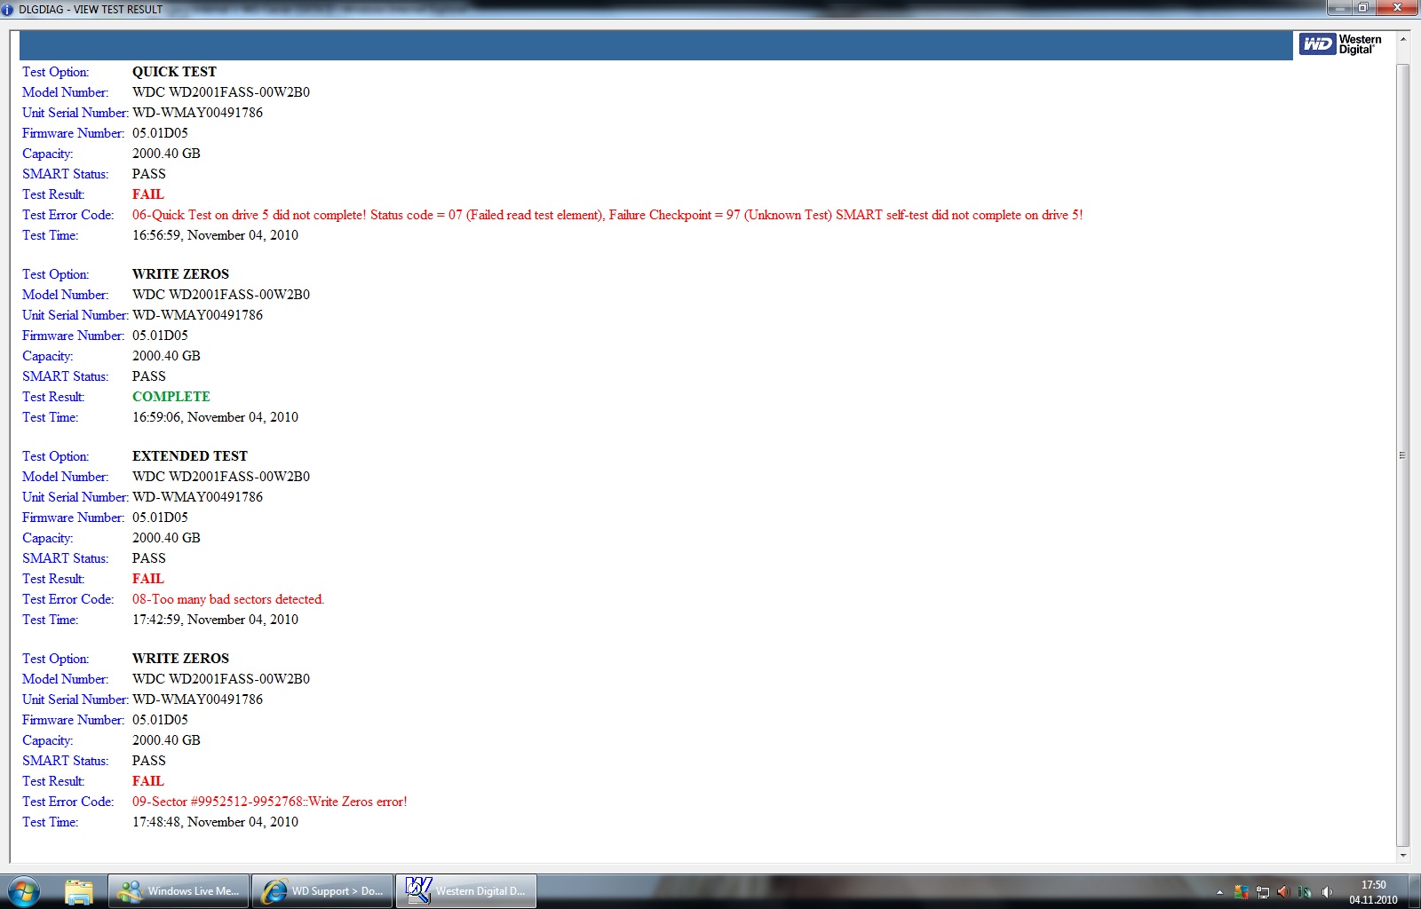Click the Show Desktop strip at taskbar end

coord(1414,891)
